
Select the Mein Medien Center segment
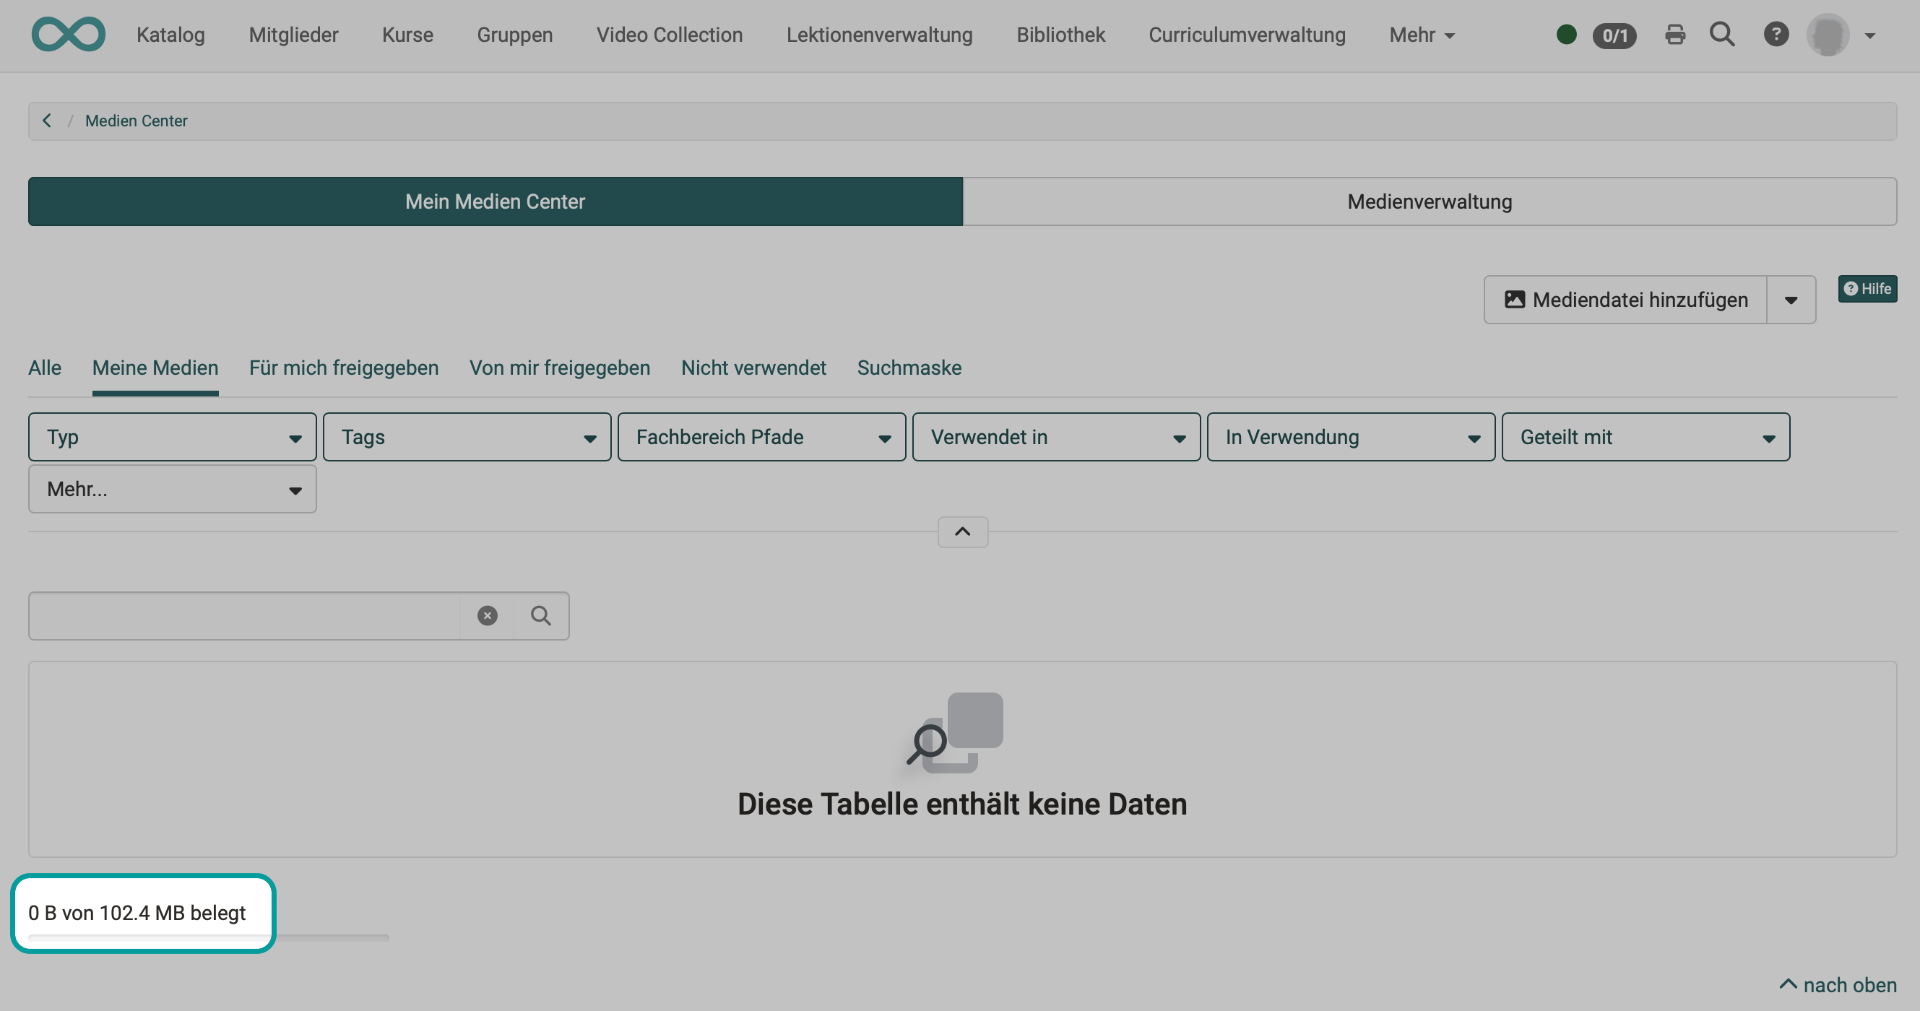(495, 201)
